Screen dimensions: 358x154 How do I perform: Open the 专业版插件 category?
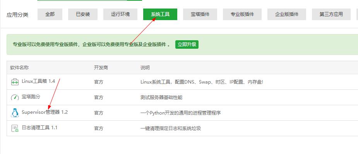pyautogui.click(x=242, y=14)
